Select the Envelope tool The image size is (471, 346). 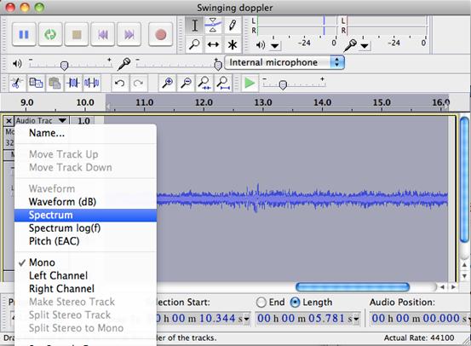213,26
